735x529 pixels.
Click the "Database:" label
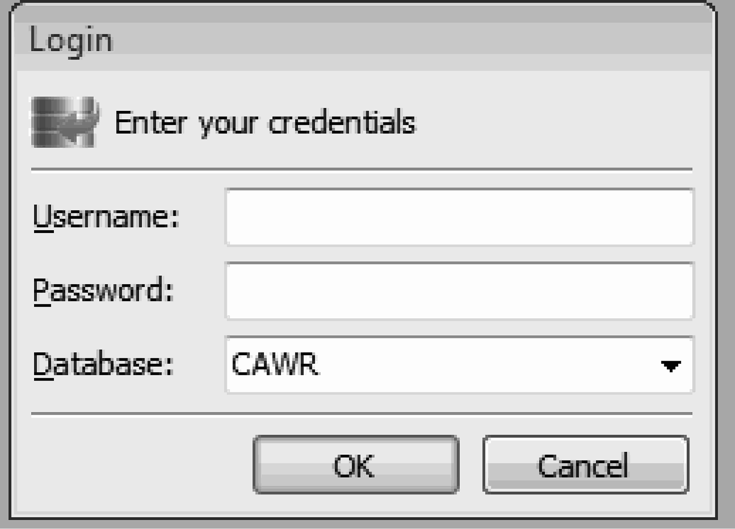coord(103,365)
